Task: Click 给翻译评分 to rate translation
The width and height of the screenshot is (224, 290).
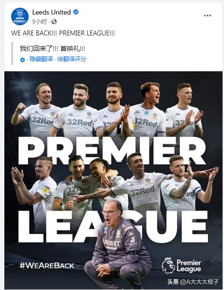Action: [x=72, y=59]
